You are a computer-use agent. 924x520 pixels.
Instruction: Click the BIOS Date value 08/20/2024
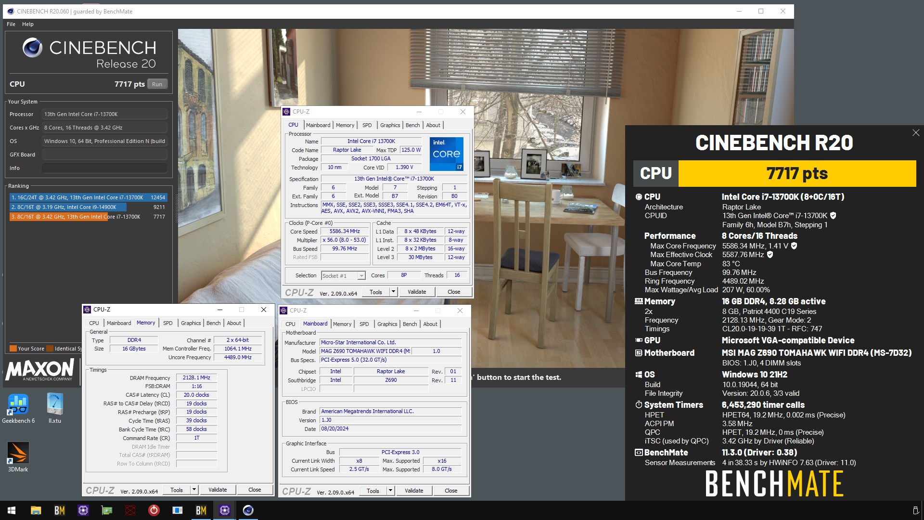pyautogui.click(x=391, y=429)
